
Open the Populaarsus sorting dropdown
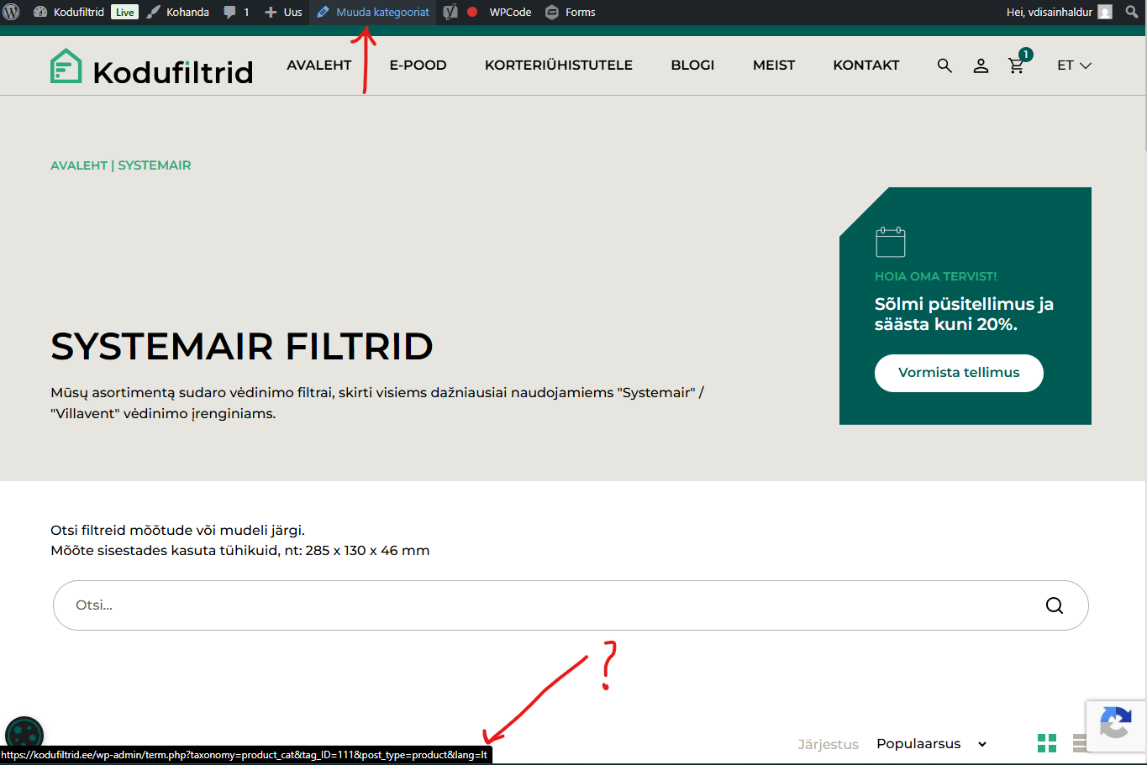[x=931, y=744]
